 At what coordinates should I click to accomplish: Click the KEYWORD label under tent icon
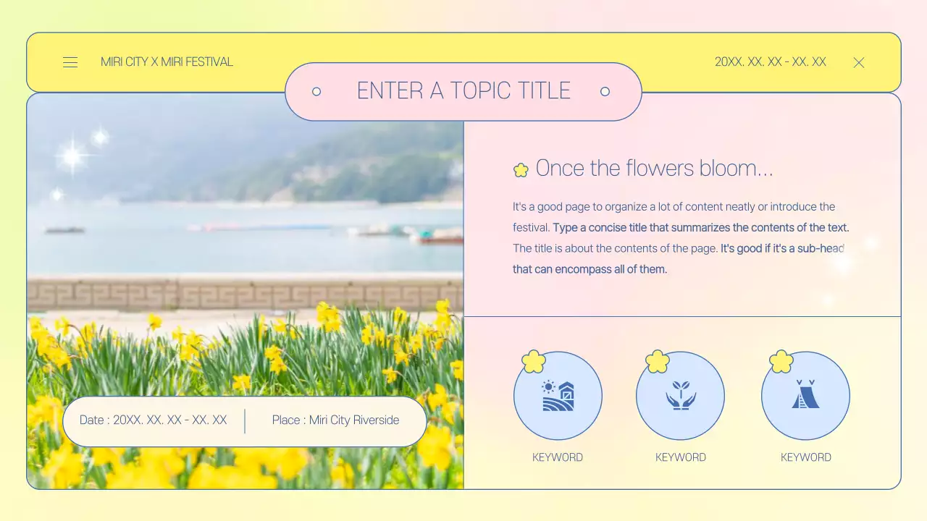[805, 457]
